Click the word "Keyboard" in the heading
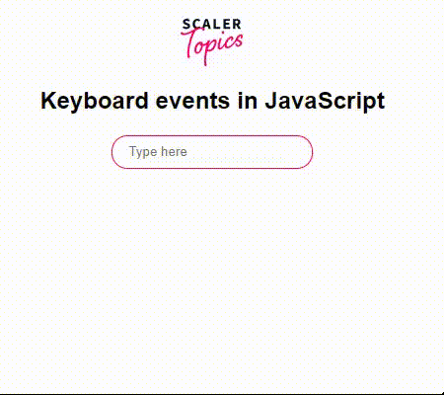 [x=95, y=101]
